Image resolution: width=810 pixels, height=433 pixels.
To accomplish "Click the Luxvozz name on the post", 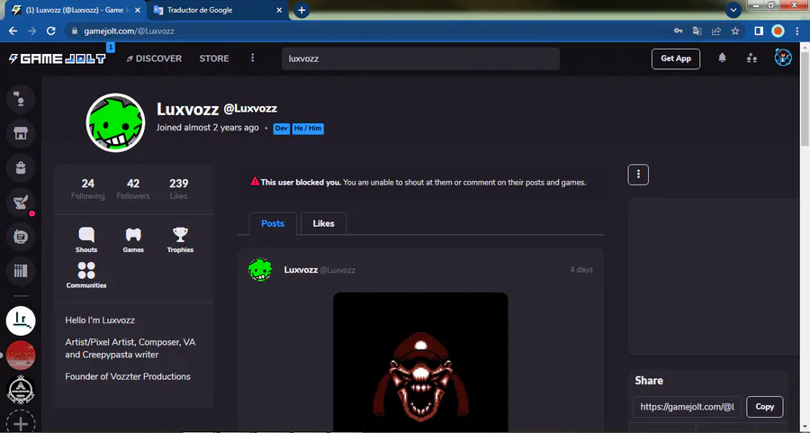I will click(x=301, y=270).
